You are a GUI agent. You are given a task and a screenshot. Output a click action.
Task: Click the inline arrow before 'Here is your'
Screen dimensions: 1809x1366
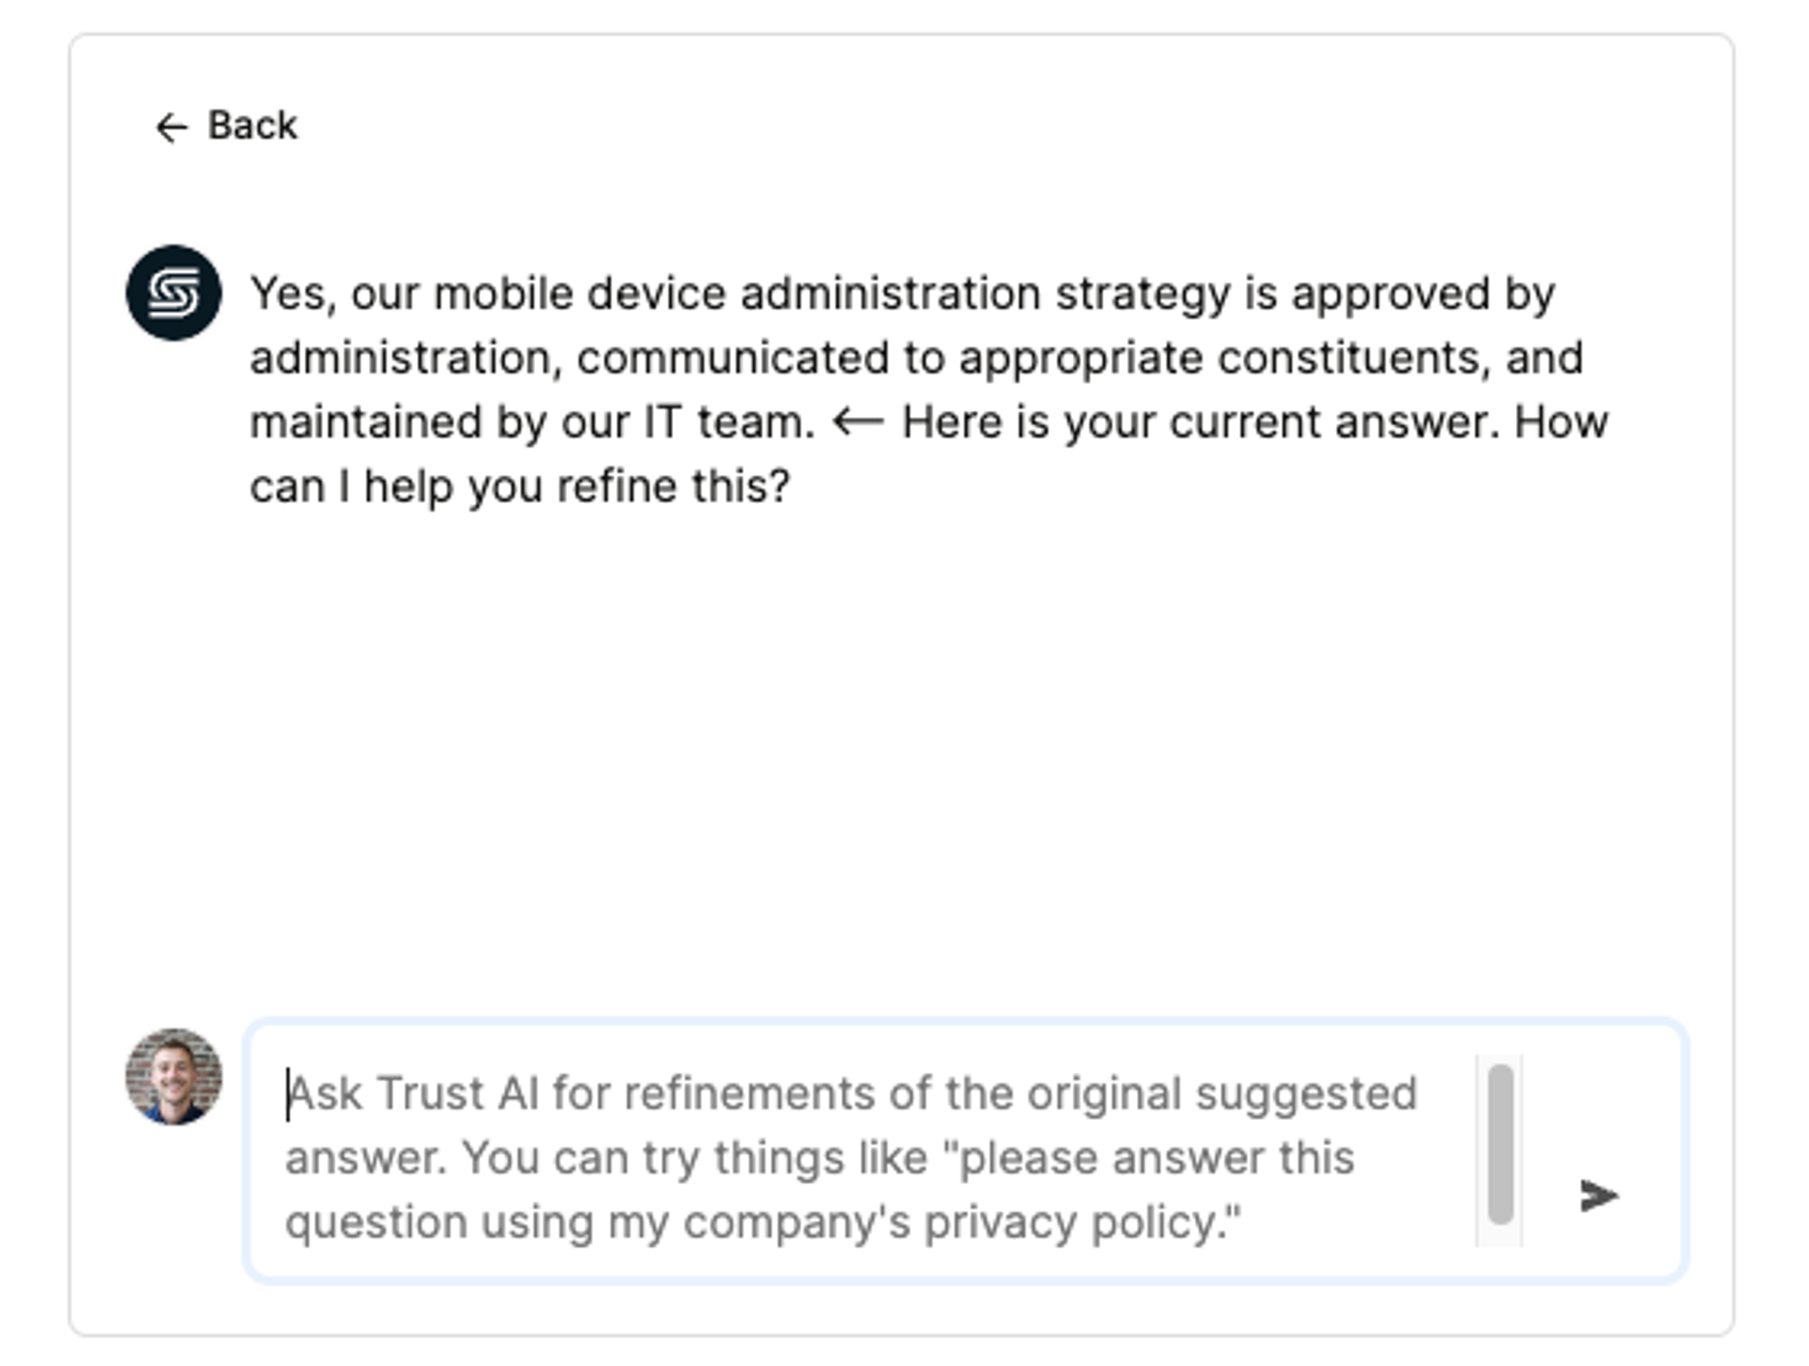coord(857,422)
